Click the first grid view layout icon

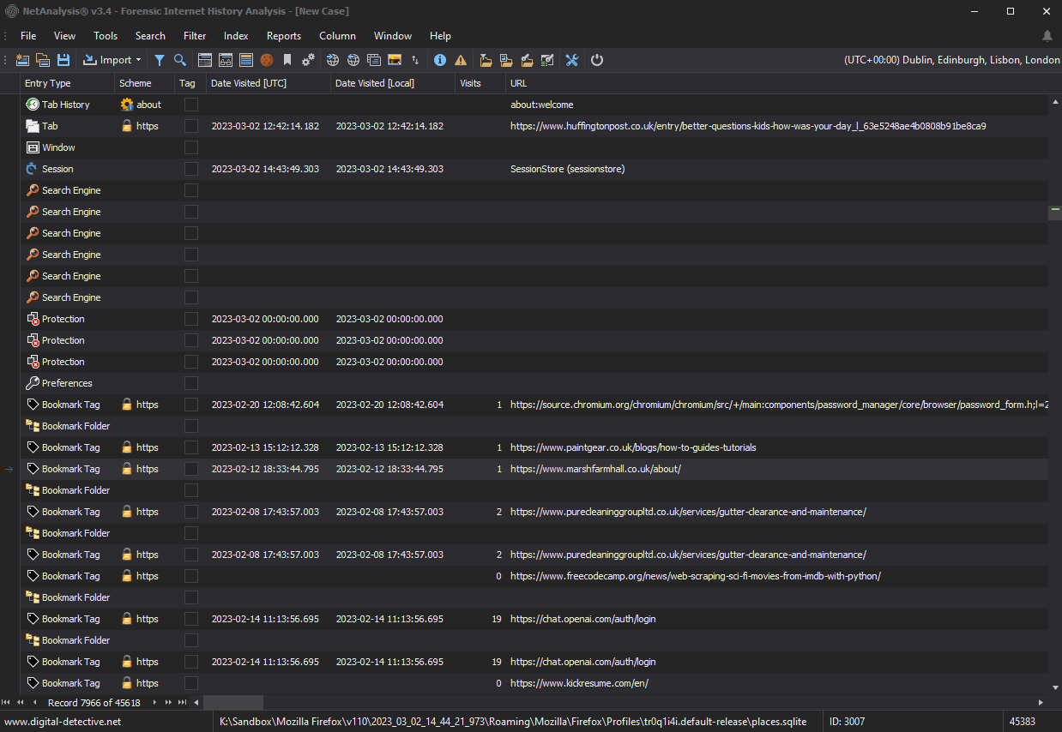pos(205,60)
